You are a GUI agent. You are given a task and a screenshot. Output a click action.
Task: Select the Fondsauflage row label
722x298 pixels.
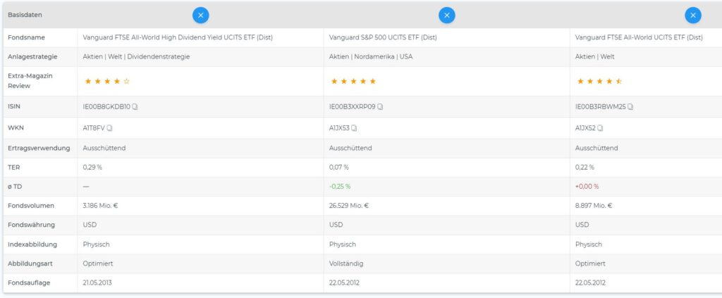pos(29,283)
